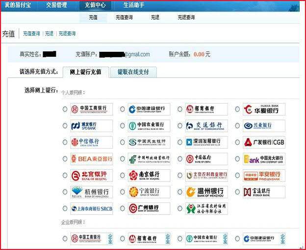
Task: Click the 南京银行 logo
Action: pyautogui.click(x=149, y=176)
